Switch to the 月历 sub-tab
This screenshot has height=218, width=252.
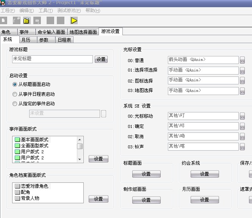(28, 40)
